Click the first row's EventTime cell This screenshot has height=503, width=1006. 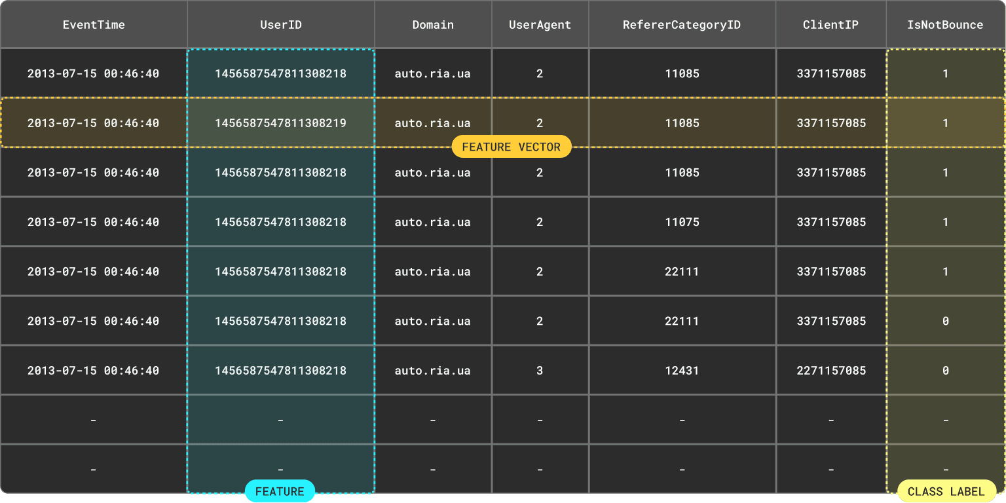[x=94, y=73]
